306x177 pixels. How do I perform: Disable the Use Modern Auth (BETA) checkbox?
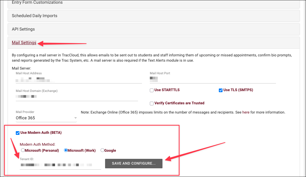[18, 133]
